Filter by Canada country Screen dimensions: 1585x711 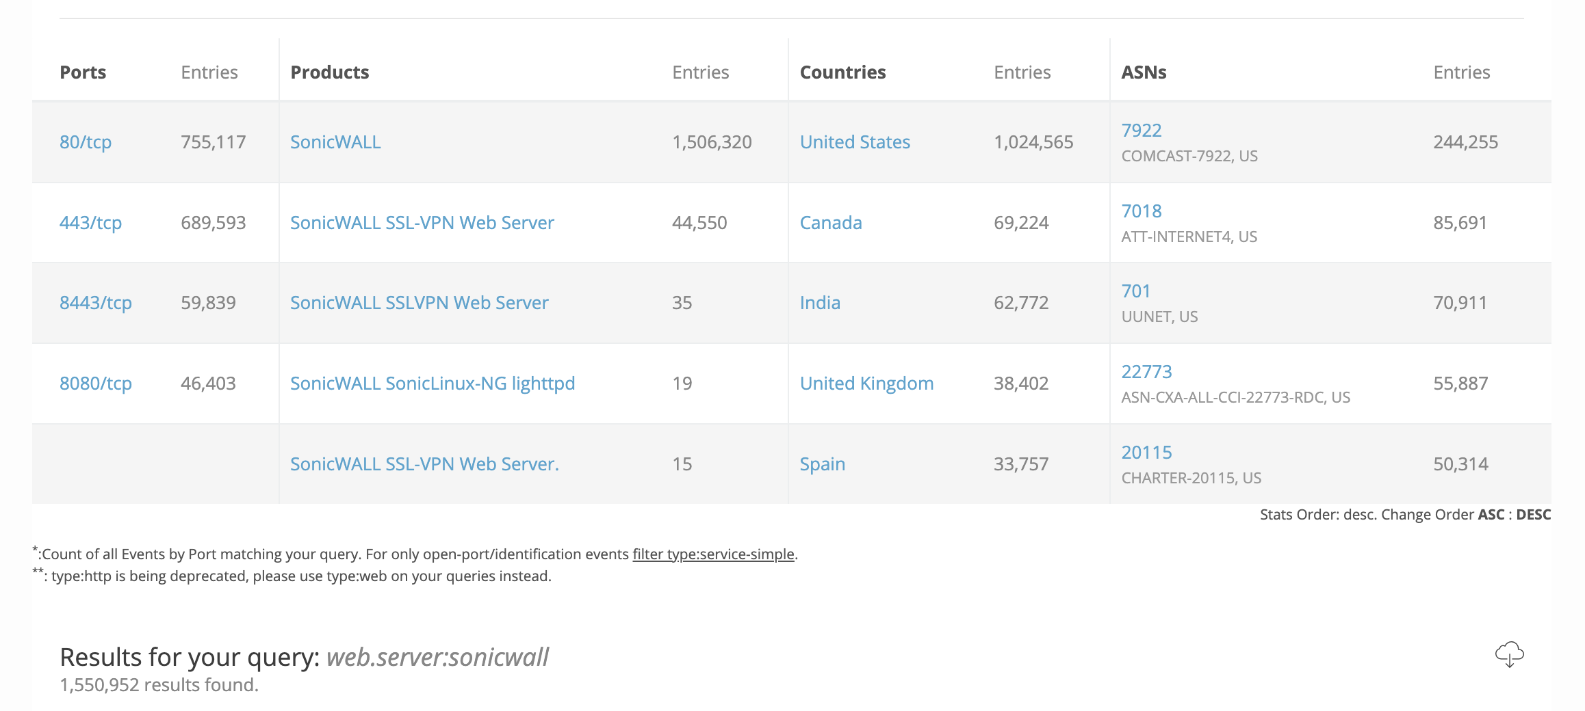(831, 223)
